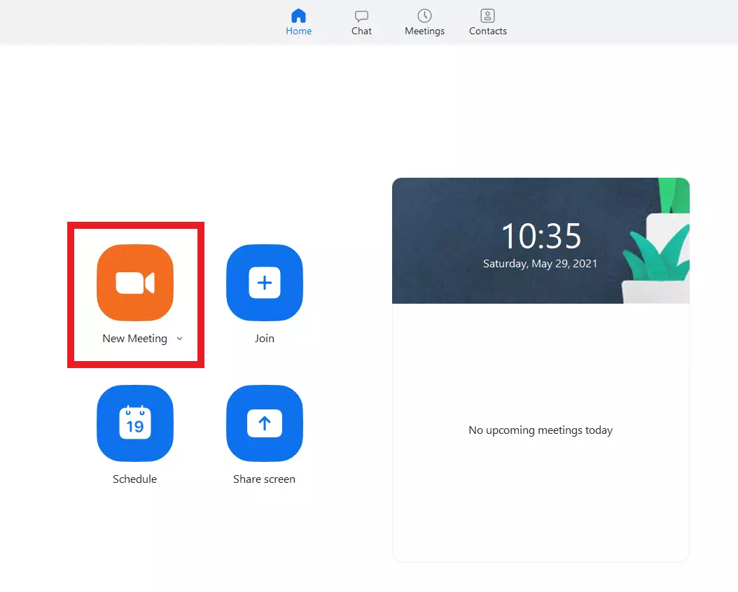Open the Meetings tab label
The height and width of the screenshot is (592, 738).
(x=424, y=31)
